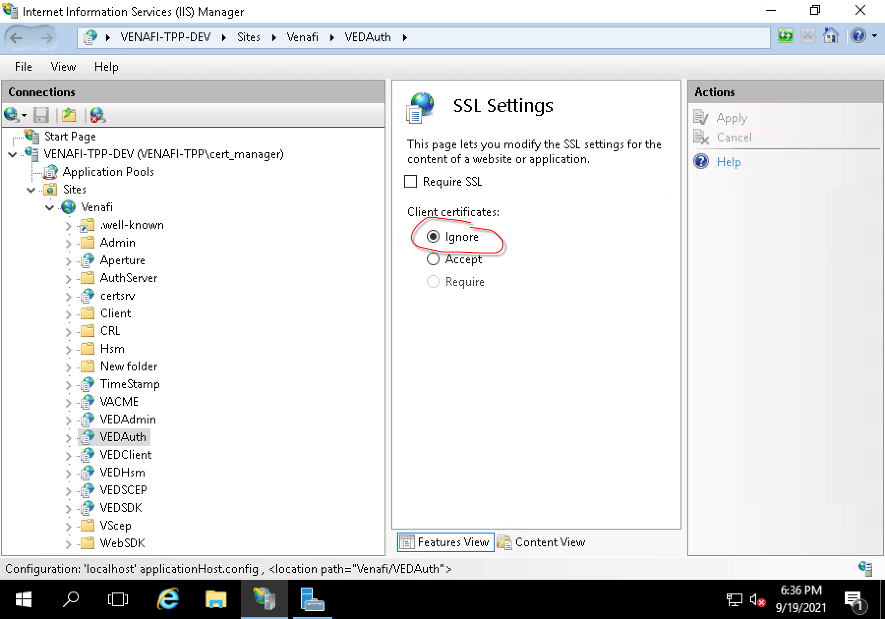Viewport: 885px width, 619px height.
Task: Click Apply in the Actions pane
Action: (x=732, y=118)
